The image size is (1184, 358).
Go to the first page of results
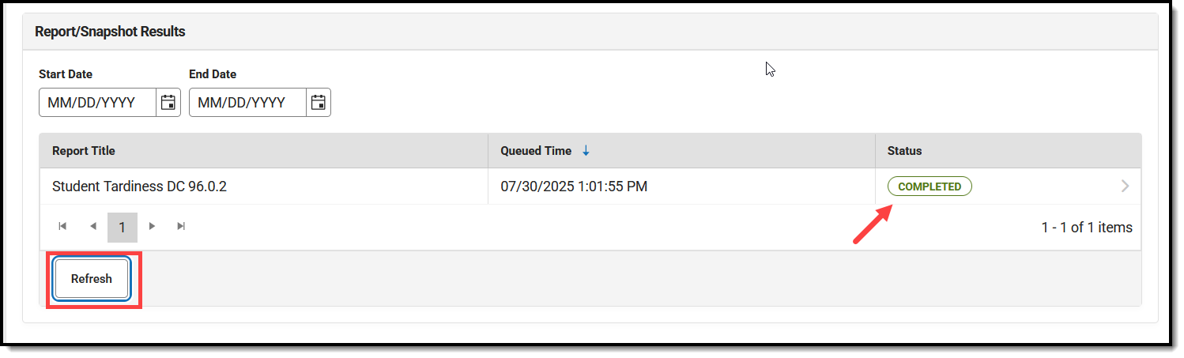coord(62,227)
